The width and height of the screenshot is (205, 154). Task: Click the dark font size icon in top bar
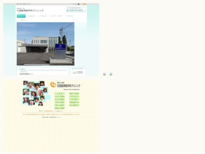coord(79,4)
